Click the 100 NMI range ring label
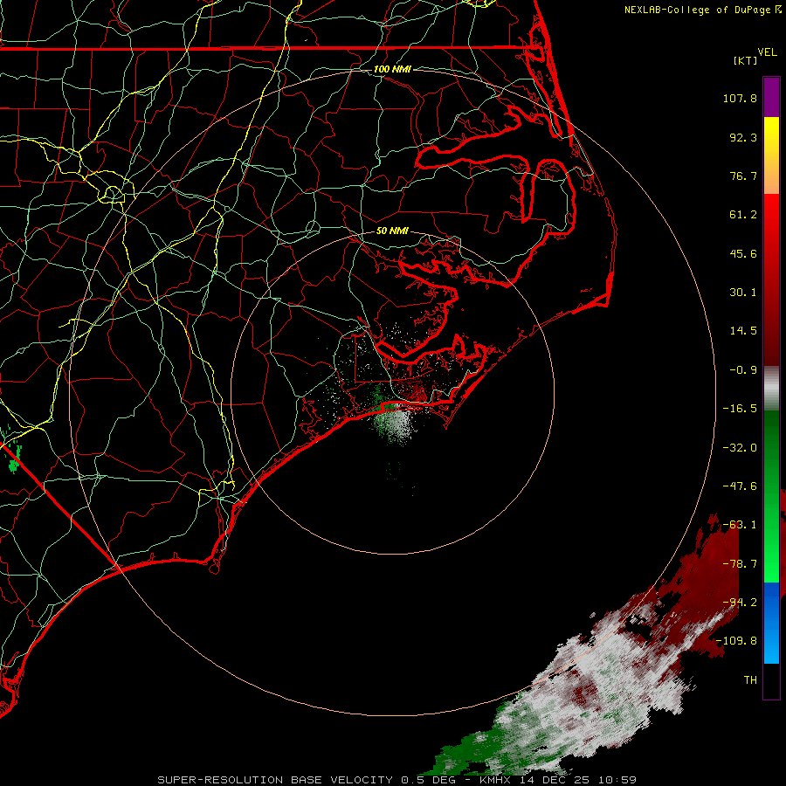The image size is (786, 786). 392,69
